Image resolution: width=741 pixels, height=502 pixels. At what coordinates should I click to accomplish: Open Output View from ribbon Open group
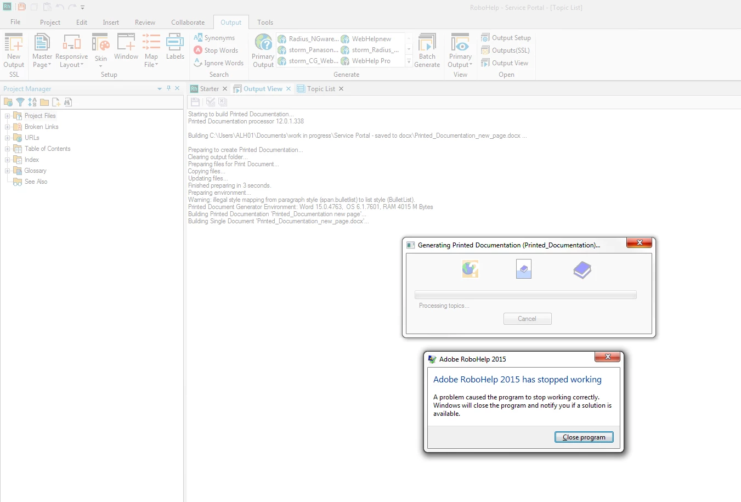click(505, 63)
